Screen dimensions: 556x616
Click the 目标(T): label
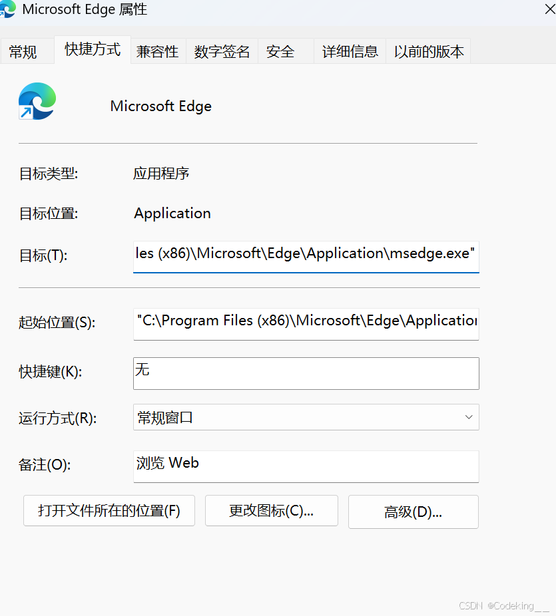(x=43, y=255)
